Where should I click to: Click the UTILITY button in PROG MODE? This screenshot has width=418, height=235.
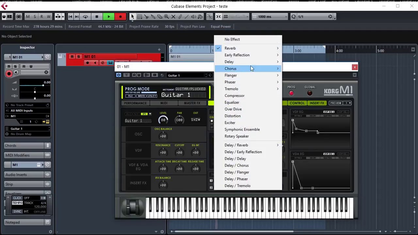coord(152,96)
